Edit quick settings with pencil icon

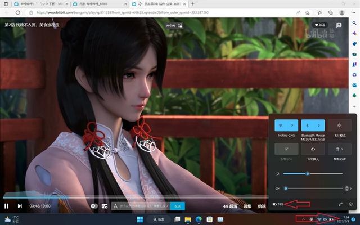340,204
